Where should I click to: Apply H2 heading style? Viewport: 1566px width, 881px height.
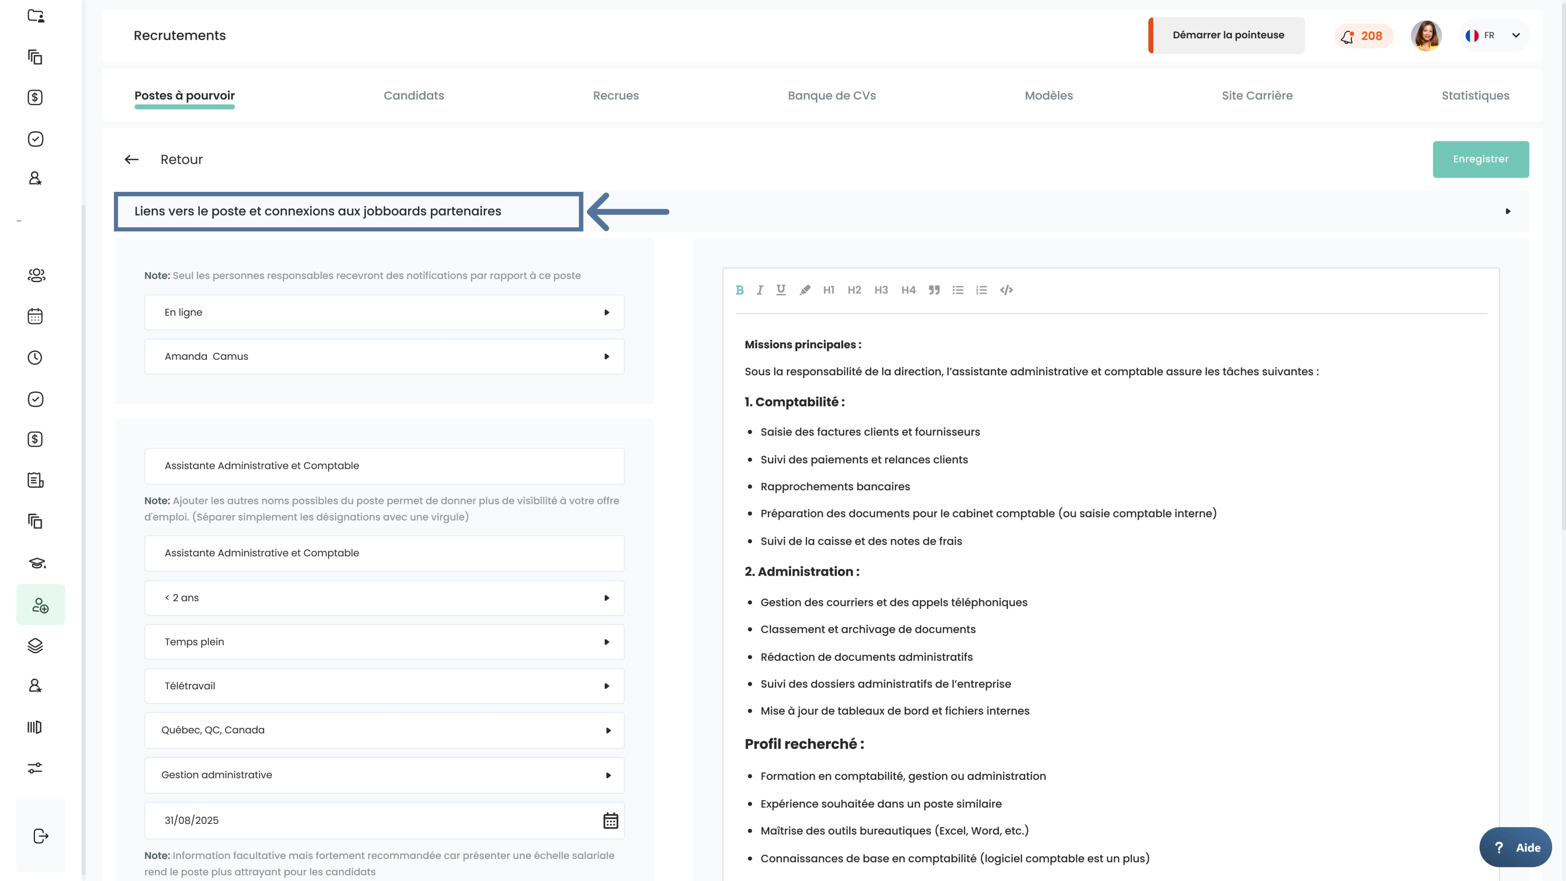pyautogui.click(x=854, y=290)
